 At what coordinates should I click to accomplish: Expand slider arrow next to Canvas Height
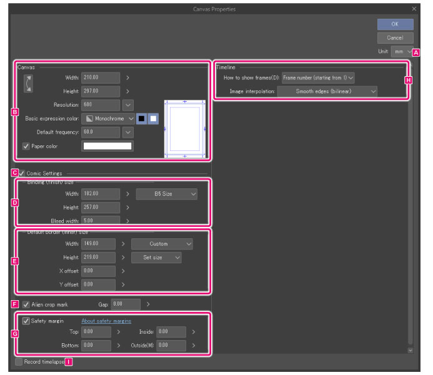[127, 91]
